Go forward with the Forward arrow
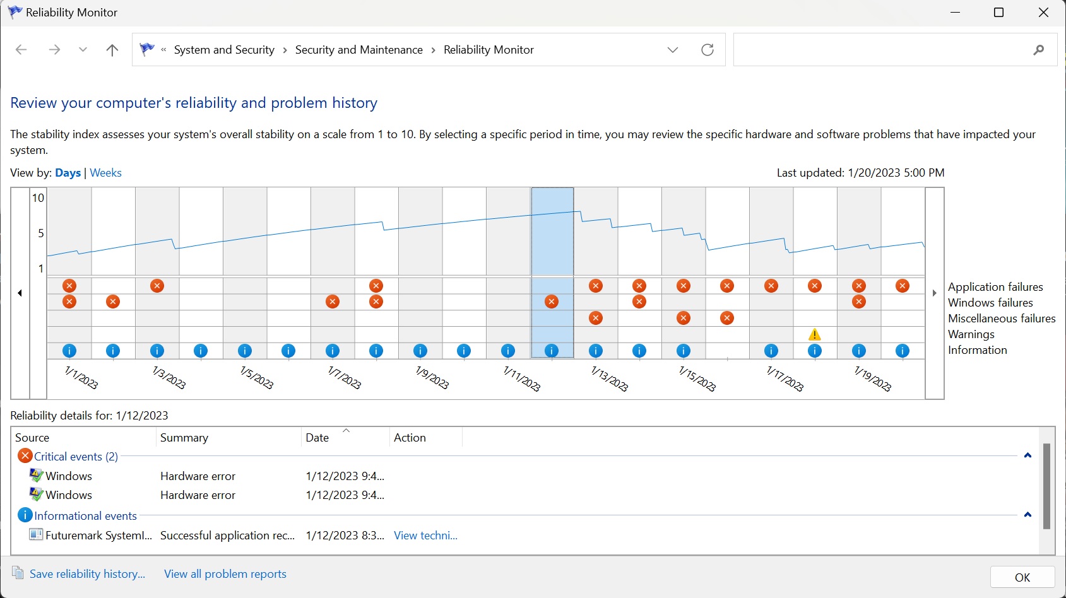Screen dimensions: 1066x598 pos(54,50)
